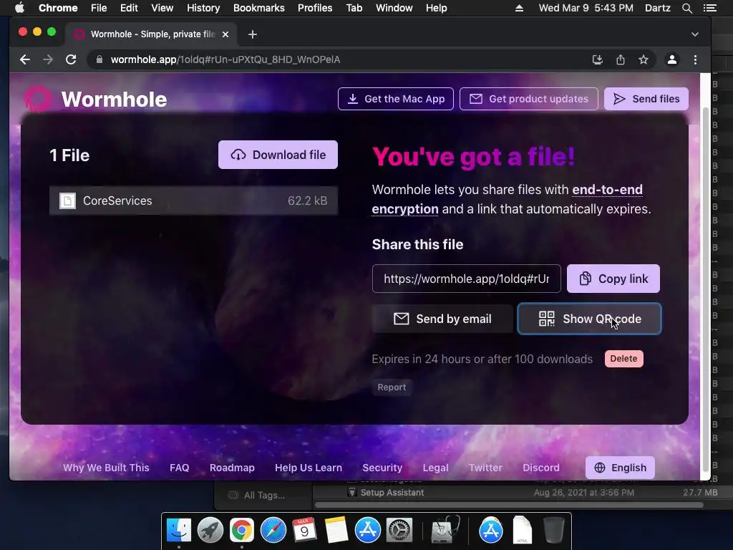Open the Window menu
This screenshot has width=733, height=550.
point(394,8)
